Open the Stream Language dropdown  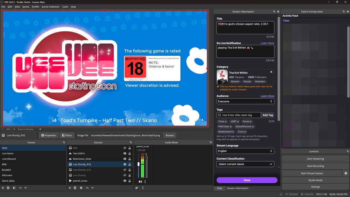pos(245,151)
